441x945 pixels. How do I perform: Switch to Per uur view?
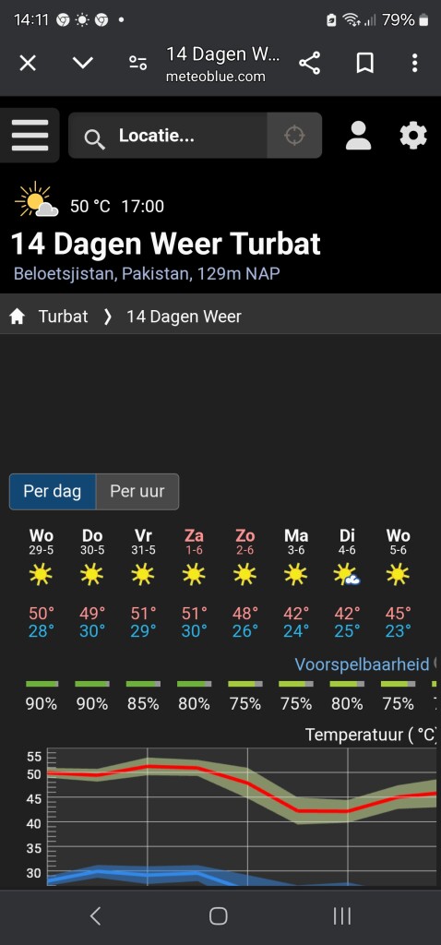click(x=137, y=491)
